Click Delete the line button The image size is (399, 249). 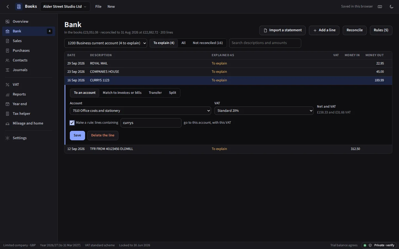click(x=103, y=136)
